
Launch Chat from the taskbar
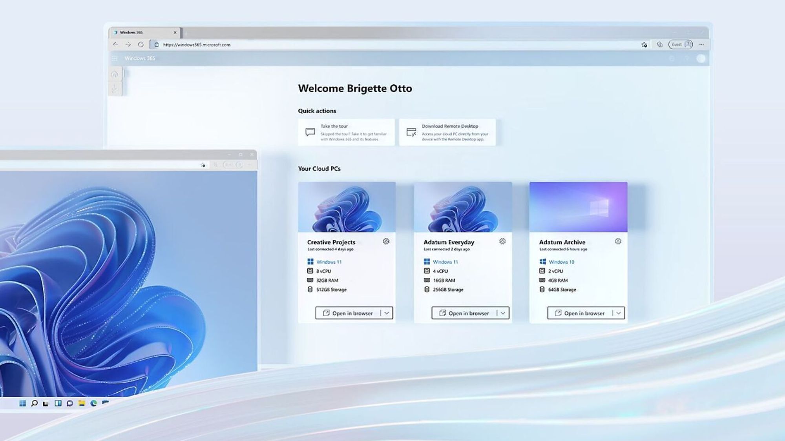(x=70, y=403)
